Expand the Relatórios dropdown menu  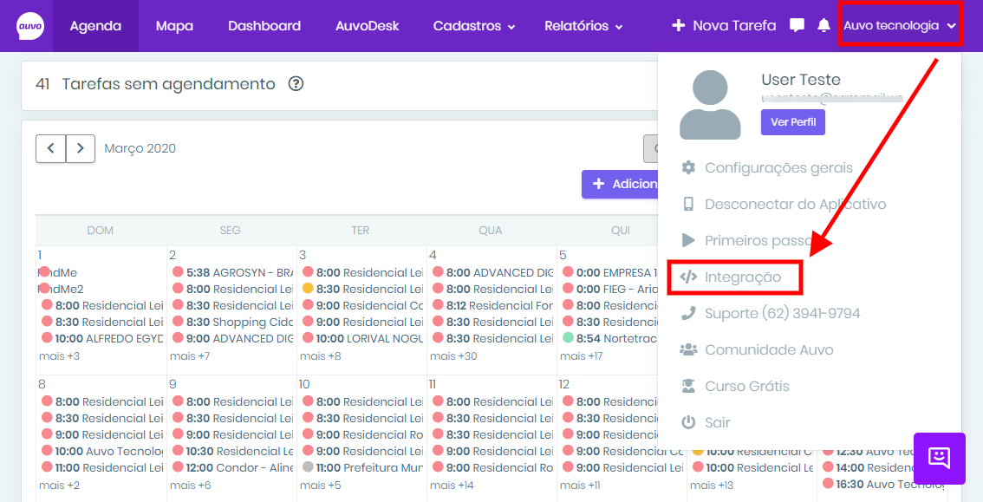click(583, 26)
